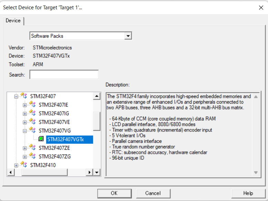Expand the STM32F407ZG node
The height and width of the screenshot is (201, 268).
25,157
